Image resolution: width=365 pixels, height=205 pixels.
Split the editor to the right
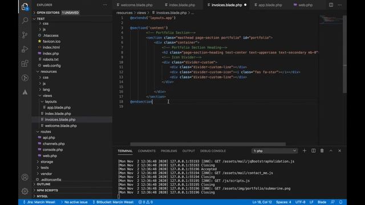coord(331,5)
